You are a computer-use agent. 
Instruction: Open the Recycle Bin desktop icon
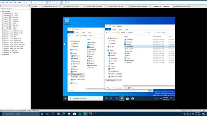click(x=67, y=21)
